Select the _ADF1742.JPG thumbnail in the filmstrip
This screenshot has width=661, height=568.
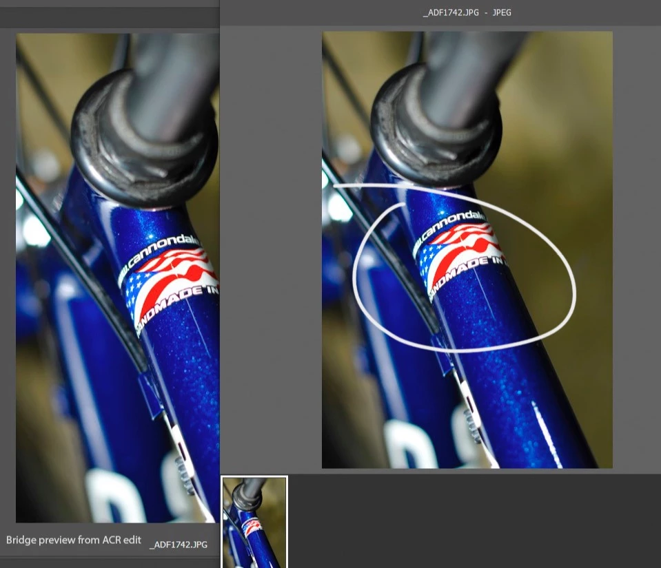[254, 522]
